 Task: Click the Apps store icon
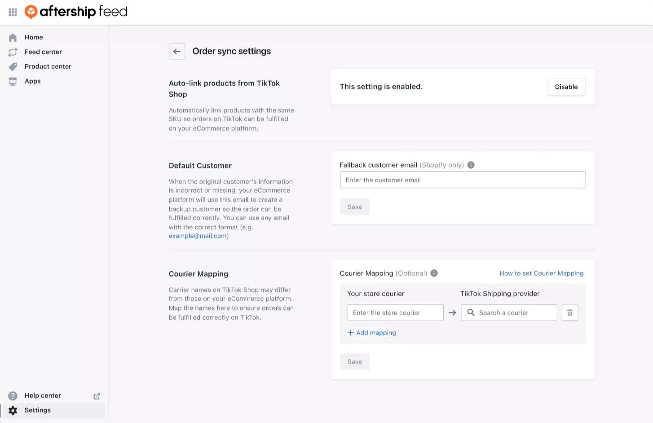pyautogui.click(x=13, y=81)
